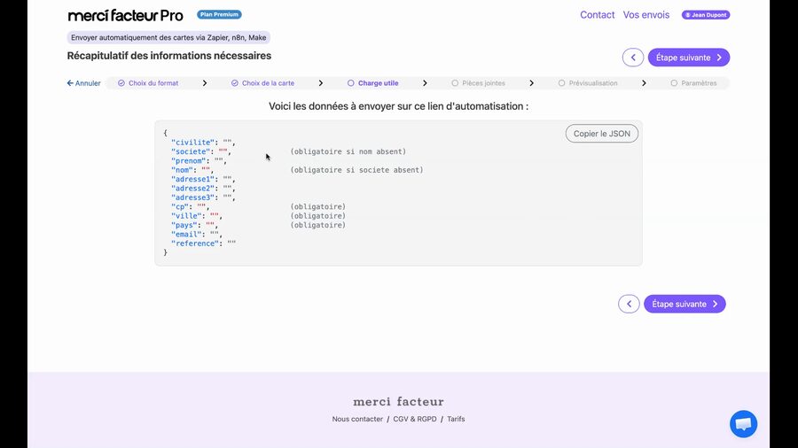
Task: Click the bottom back arrow button
Action: coord(629,304)
